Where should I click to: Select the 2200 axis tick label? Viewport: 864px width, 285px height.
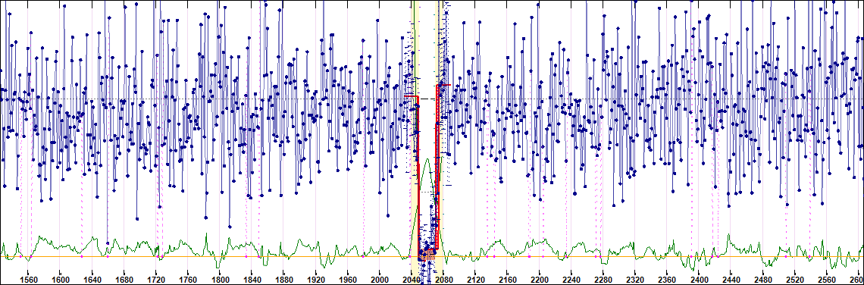pos(540,279)
